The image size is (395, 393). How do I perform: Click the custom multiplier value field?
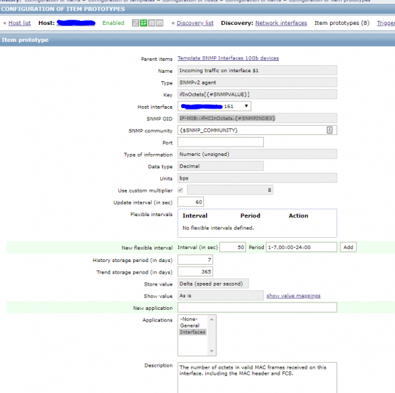(x=230, y=190)
